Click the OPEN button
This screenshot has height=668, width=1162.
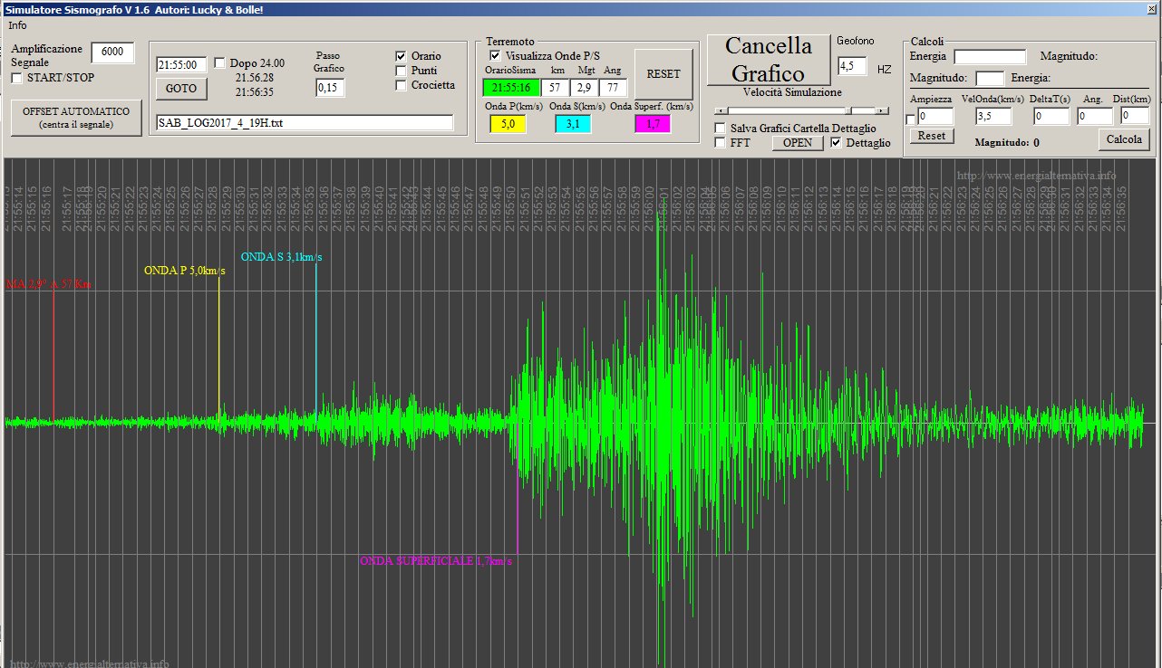pos(798,143)
